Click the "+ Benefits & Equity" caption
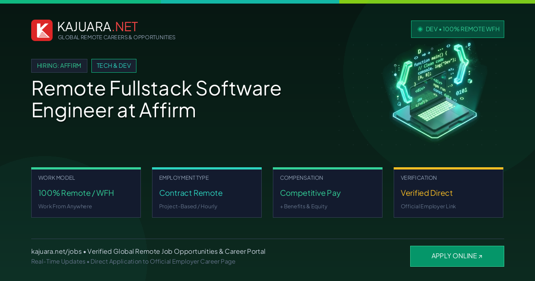Image resolution: width=535 pixels, height=281 pixels. click(304, 207)
